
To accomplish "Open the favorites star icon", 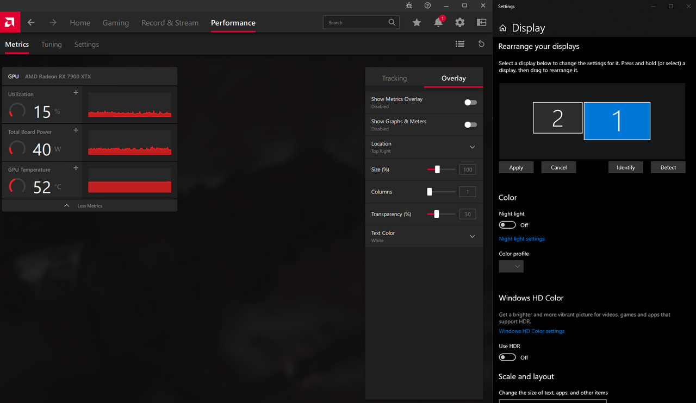I will (417, 23).
